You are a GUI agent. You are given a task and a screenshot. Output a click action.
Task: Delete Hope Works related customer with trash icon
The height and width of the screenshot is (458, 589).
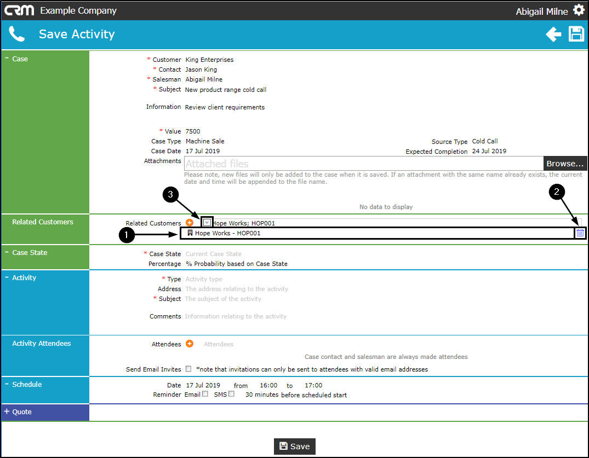point(580,233)
